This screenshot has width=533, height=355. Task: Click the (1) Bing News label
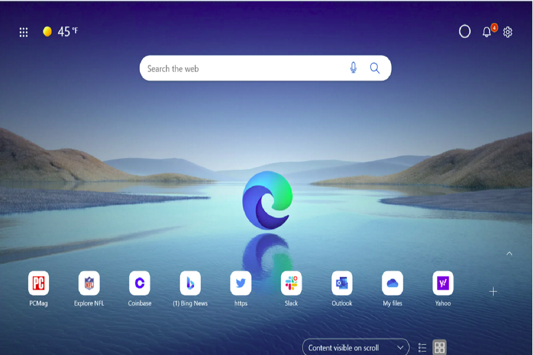click(190, 304)
